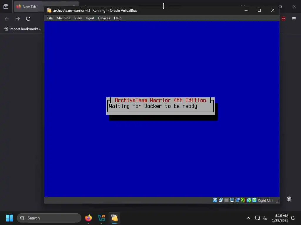301x225 pixels.
Task: Open the uBlock Origin extension icon
Action: click(x=283, y=18)
